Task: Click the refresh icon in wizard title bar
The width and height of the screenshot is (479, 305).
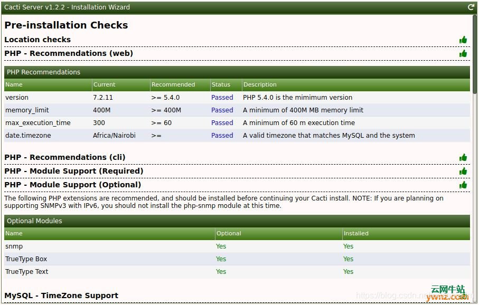Action: (471, 7)
